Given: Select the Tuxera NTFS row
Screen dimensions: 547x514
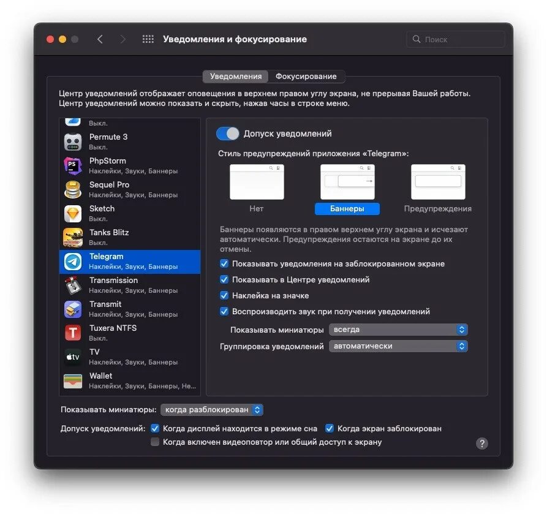Looking at the screenshot, I should click(130, 333).
